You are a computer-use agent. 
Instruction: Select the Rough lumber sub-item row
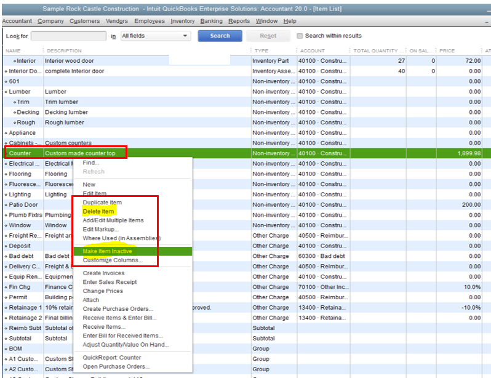[247, 123]
